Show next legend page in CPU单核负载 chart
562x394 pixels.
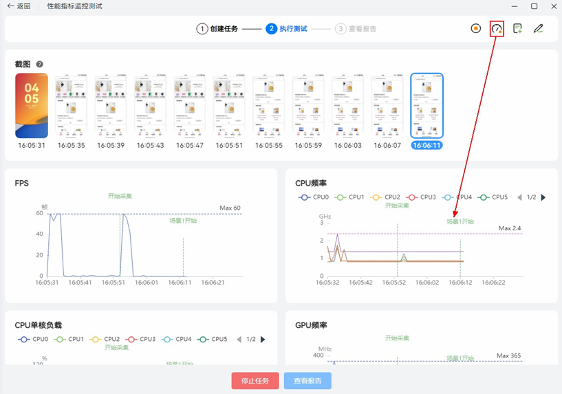263,339
